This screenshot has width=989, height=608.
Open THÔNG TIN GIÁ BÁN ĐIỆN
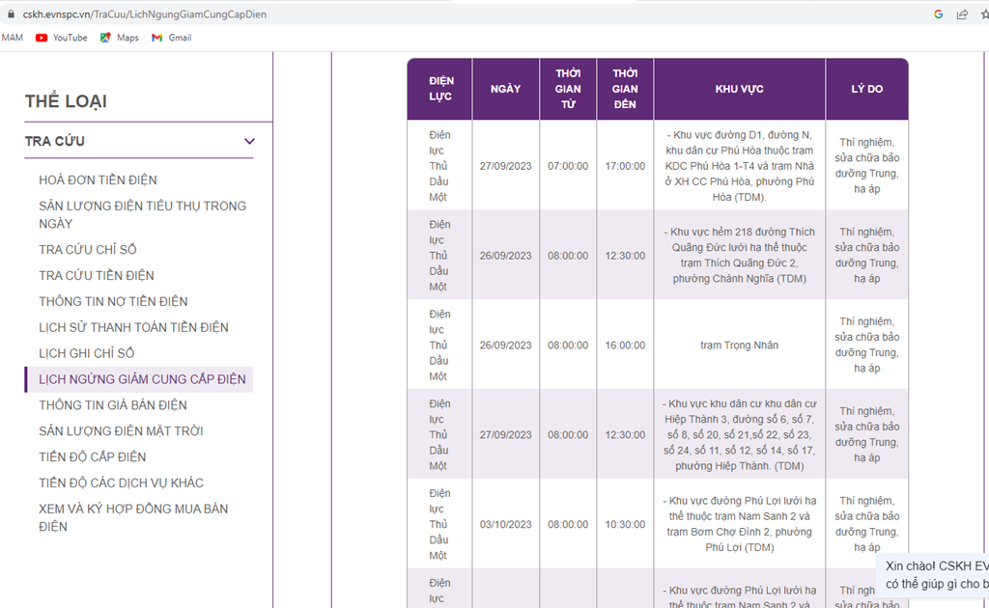coord(113,405)
